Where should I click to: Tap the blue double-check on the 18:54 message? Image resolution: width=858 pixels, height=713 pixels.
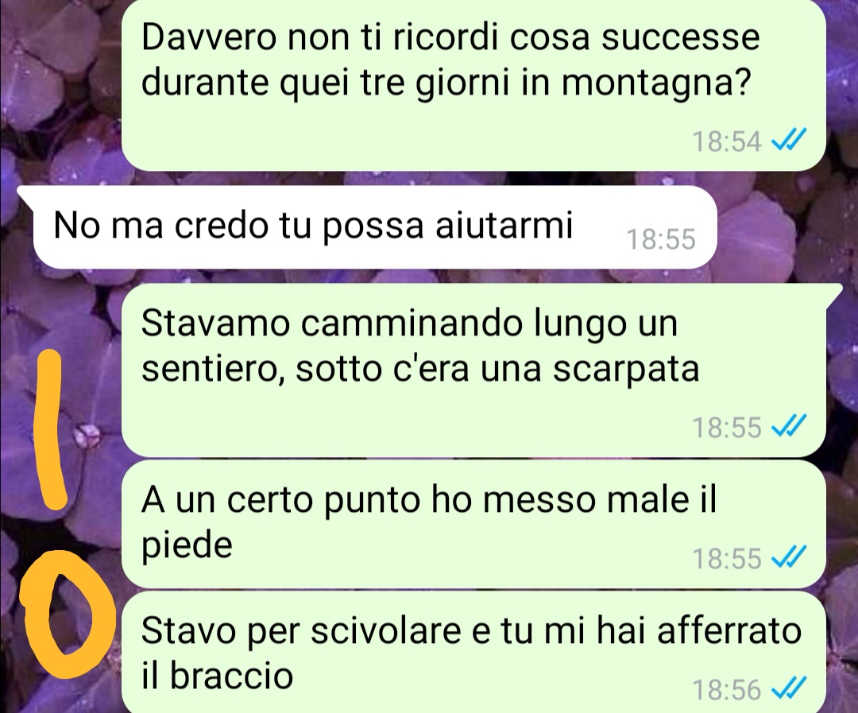pyautogui.click(x=789, y=140)
